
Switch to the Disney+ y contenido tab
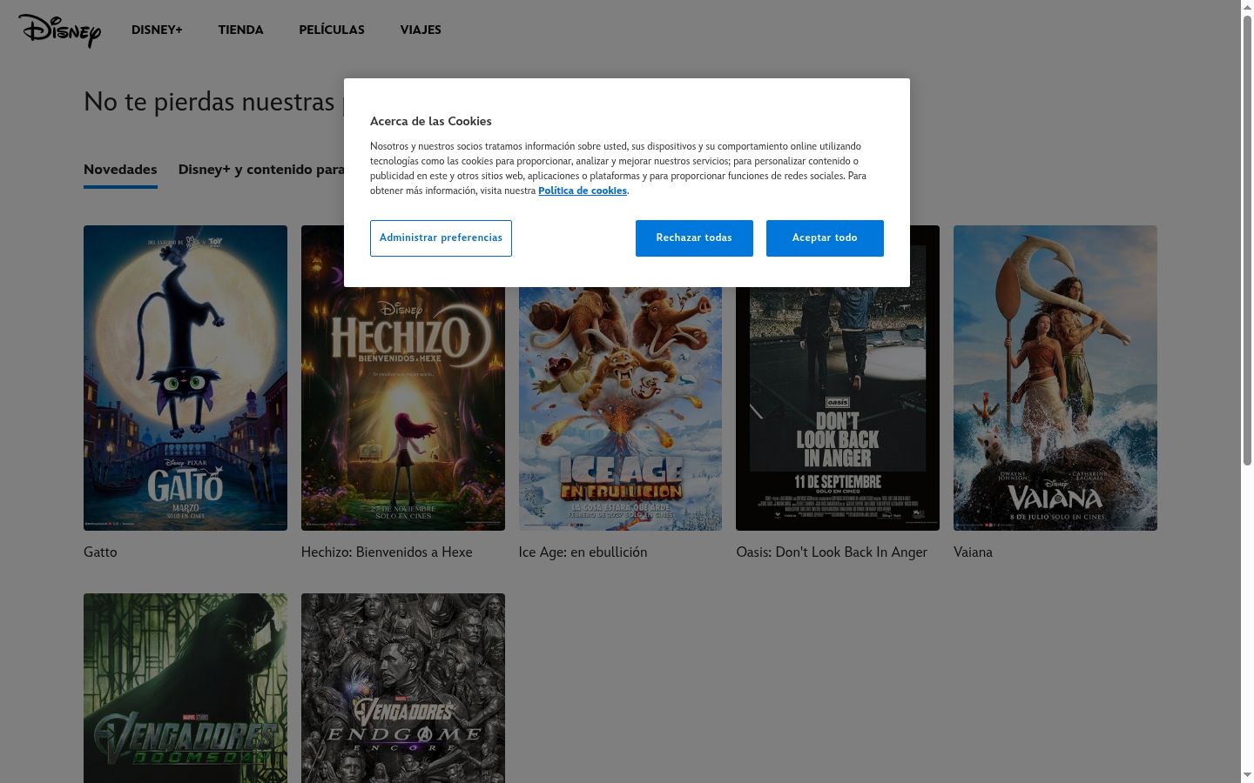pos(261,170)
